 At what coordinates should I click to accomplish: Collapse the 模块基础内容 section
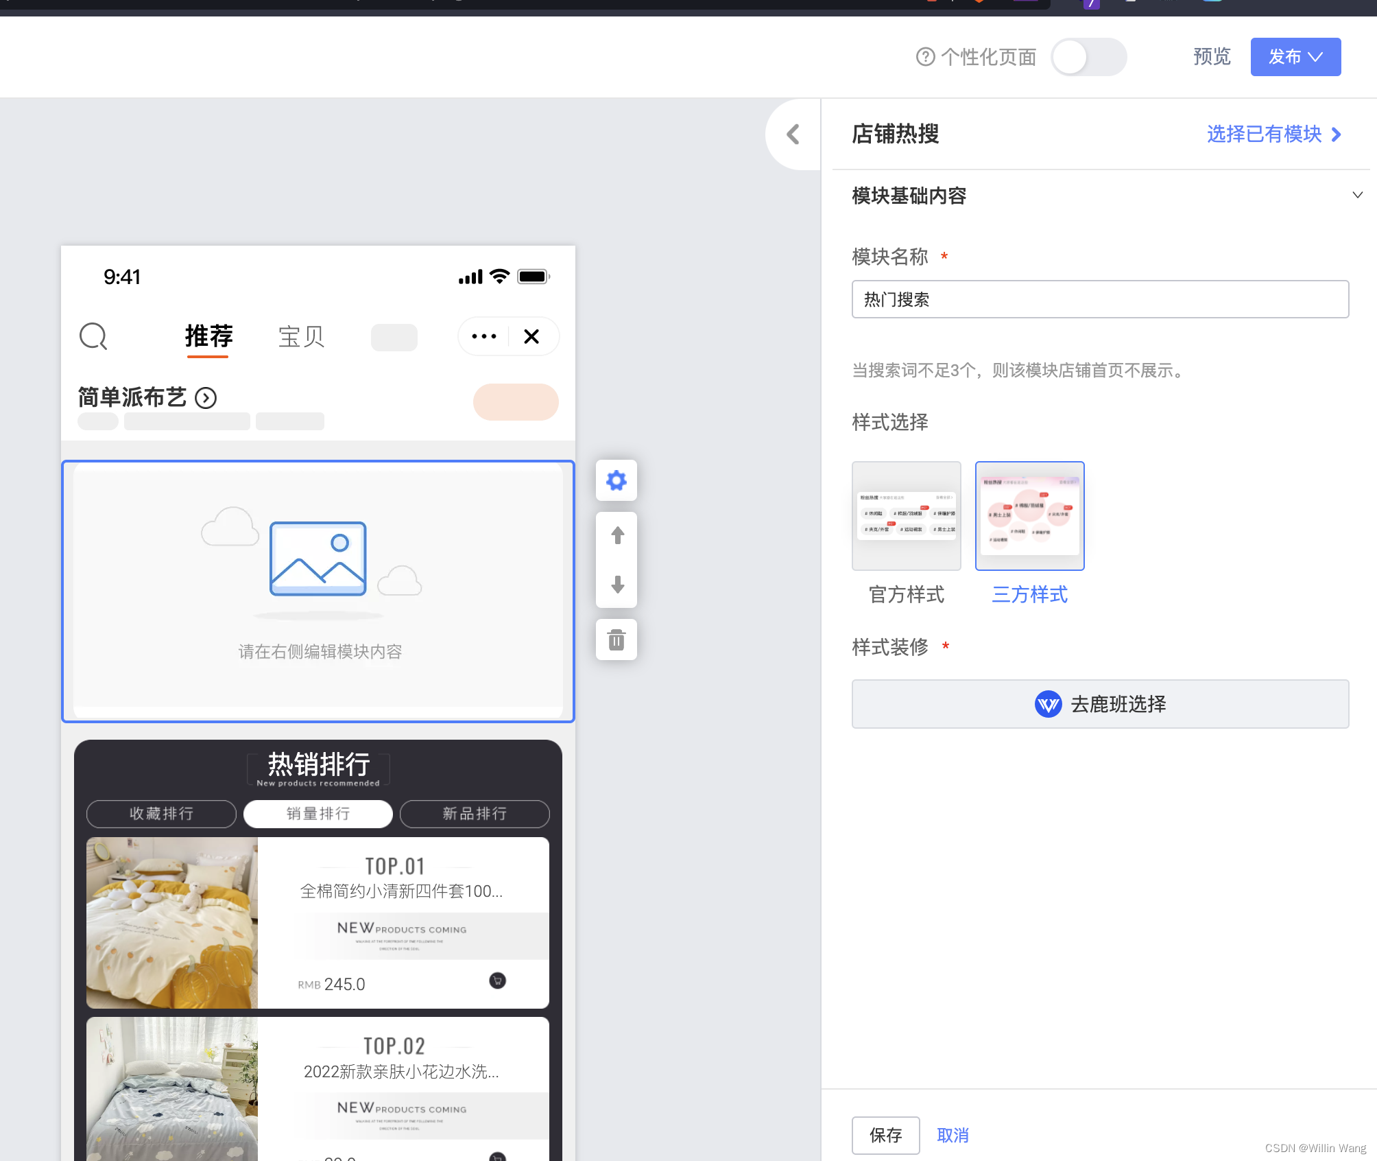(1358, 195)
